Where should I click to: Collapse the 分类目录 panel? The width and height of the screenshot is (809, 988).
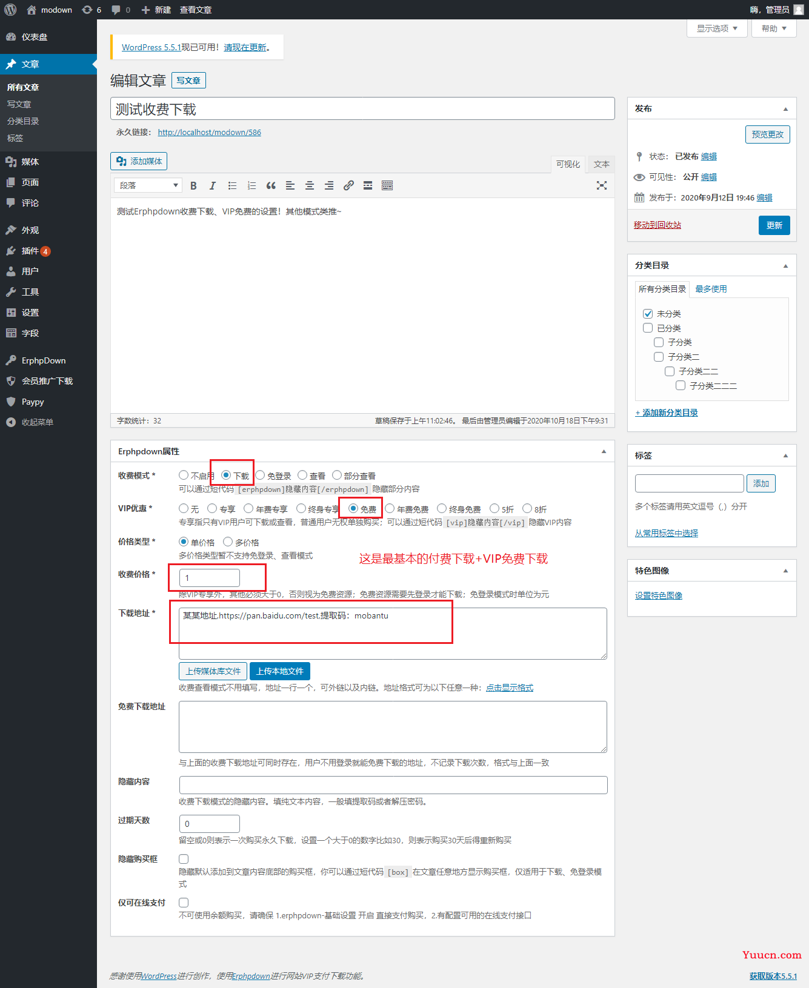785,266
